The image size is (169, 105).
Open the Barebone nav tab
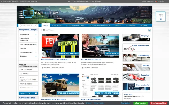pyautogui.click(x=144, y=25)
